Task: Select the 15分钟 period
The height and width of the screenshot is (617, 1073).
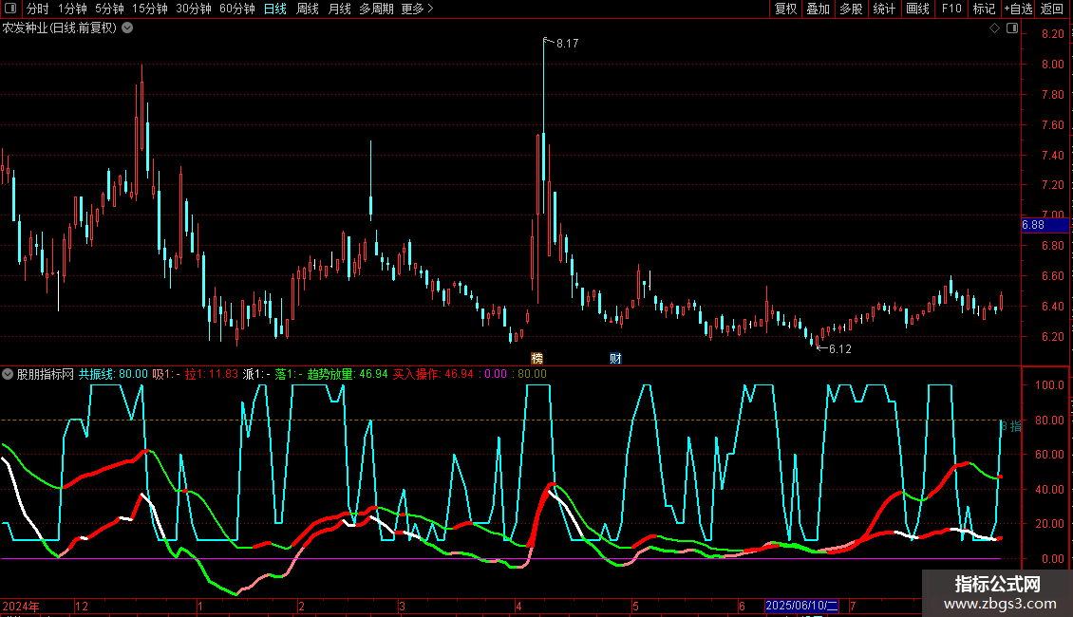Action: click(149, 9)
